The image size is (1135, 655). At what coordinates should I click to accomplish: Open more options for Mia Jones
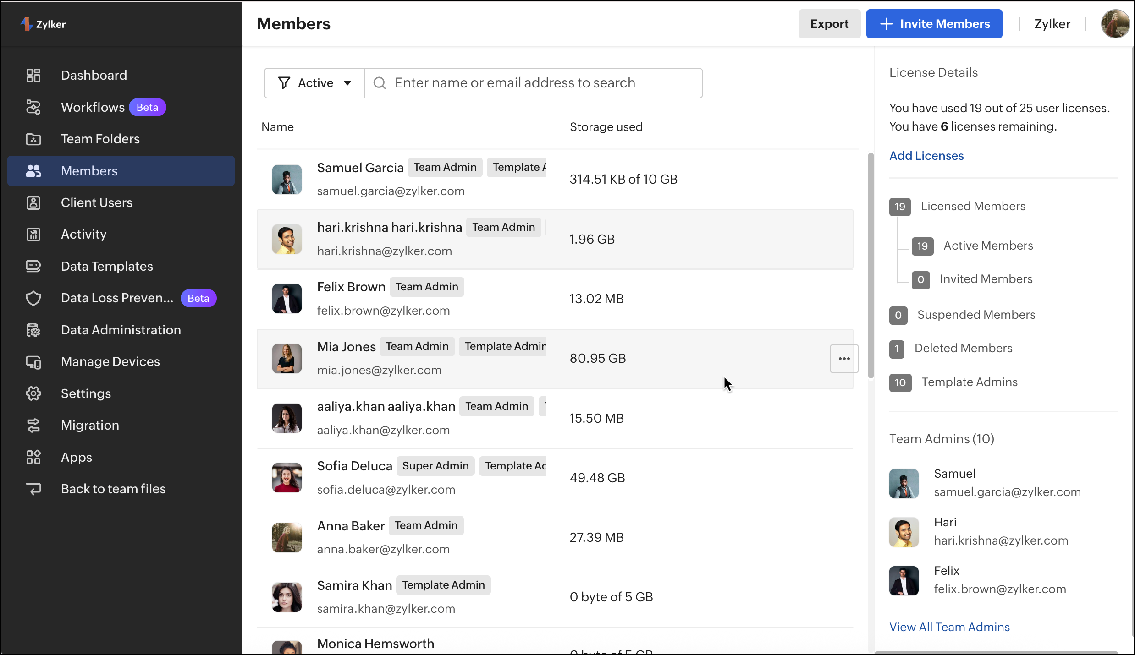(844, 359)
